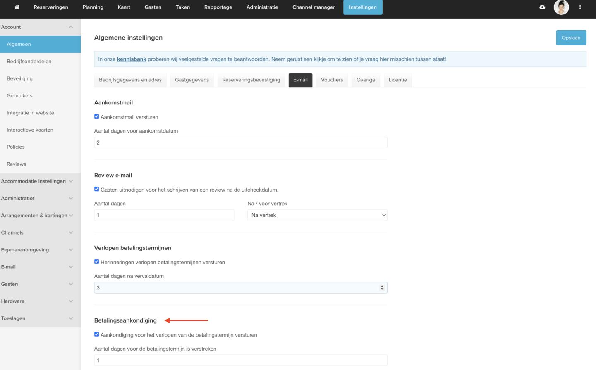Uncheck Aankomstmail versturen checkbox

click(97, 117)
